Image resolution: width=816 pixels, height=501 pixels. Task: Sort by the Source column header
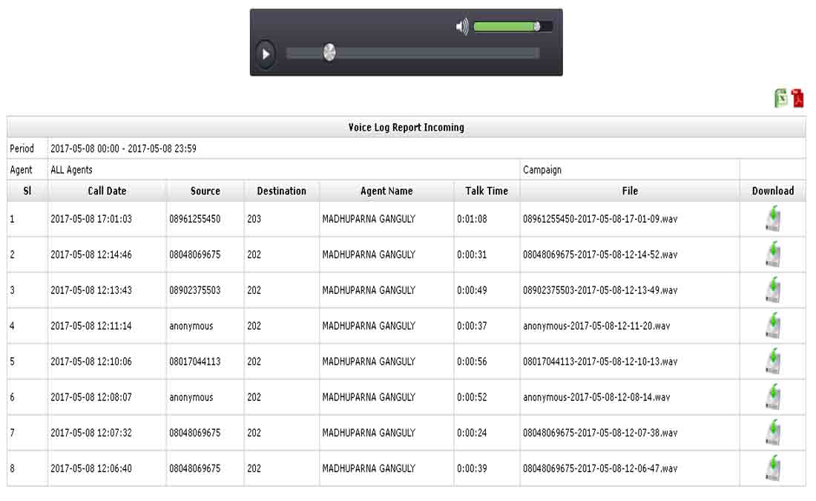(205, 191)
